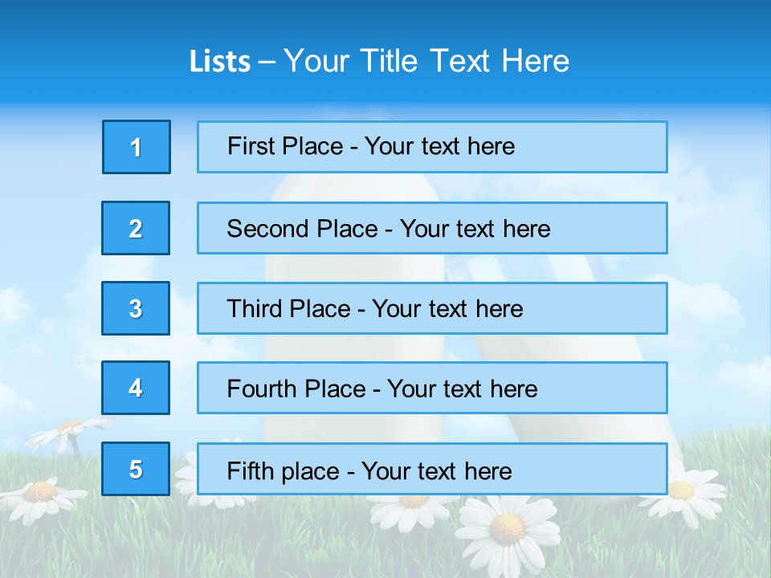
Task: Select the number 1 box
Action: pos(137,147)
